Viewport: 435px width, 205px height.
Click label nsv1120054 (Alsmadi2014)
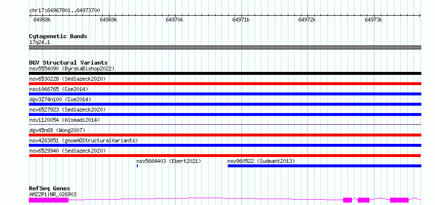coord(65,120)
